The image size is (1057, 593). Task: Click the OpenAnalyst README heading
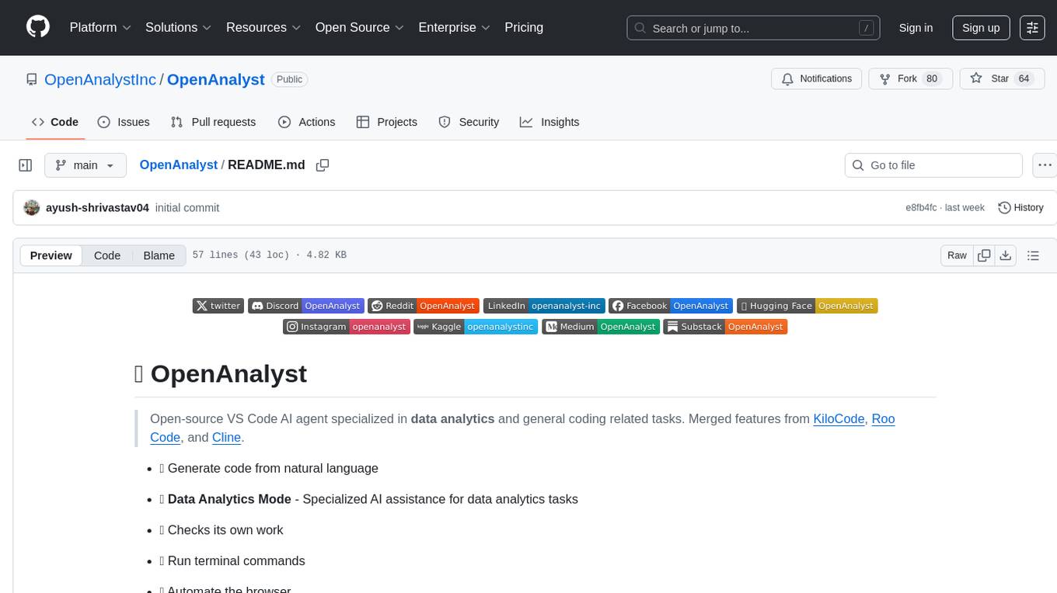221,373
